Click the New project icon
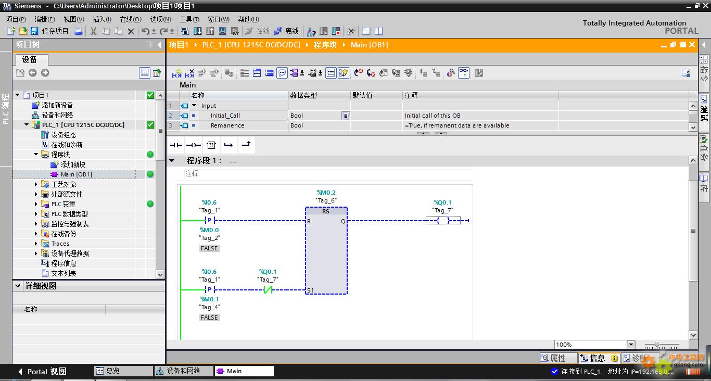 [x=11, y=31]
